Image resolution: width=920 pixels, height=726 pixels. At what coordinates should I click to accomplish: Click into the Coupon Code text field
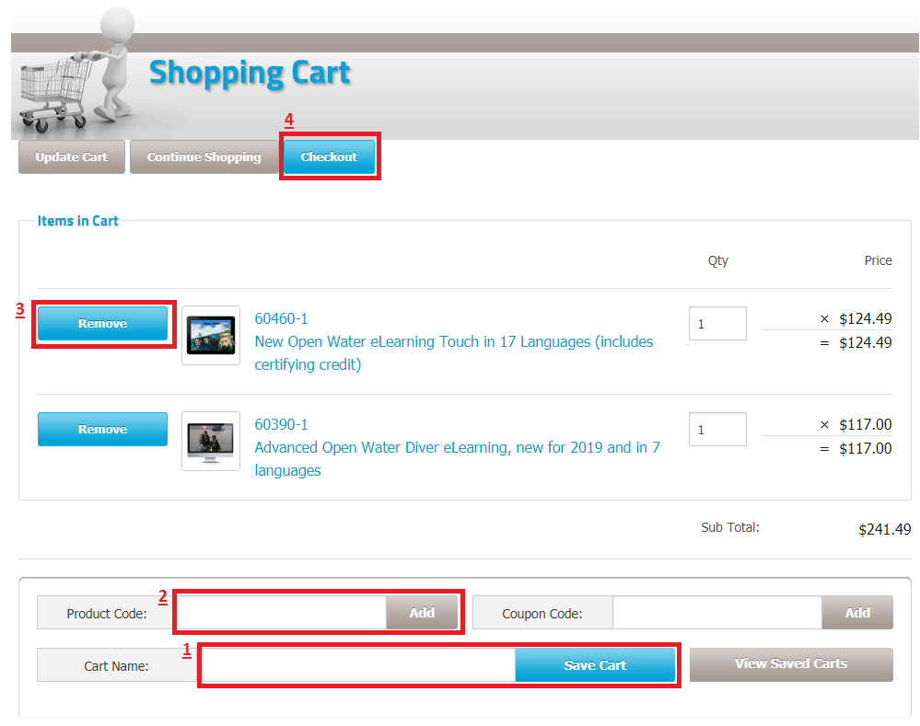(716, 613)
